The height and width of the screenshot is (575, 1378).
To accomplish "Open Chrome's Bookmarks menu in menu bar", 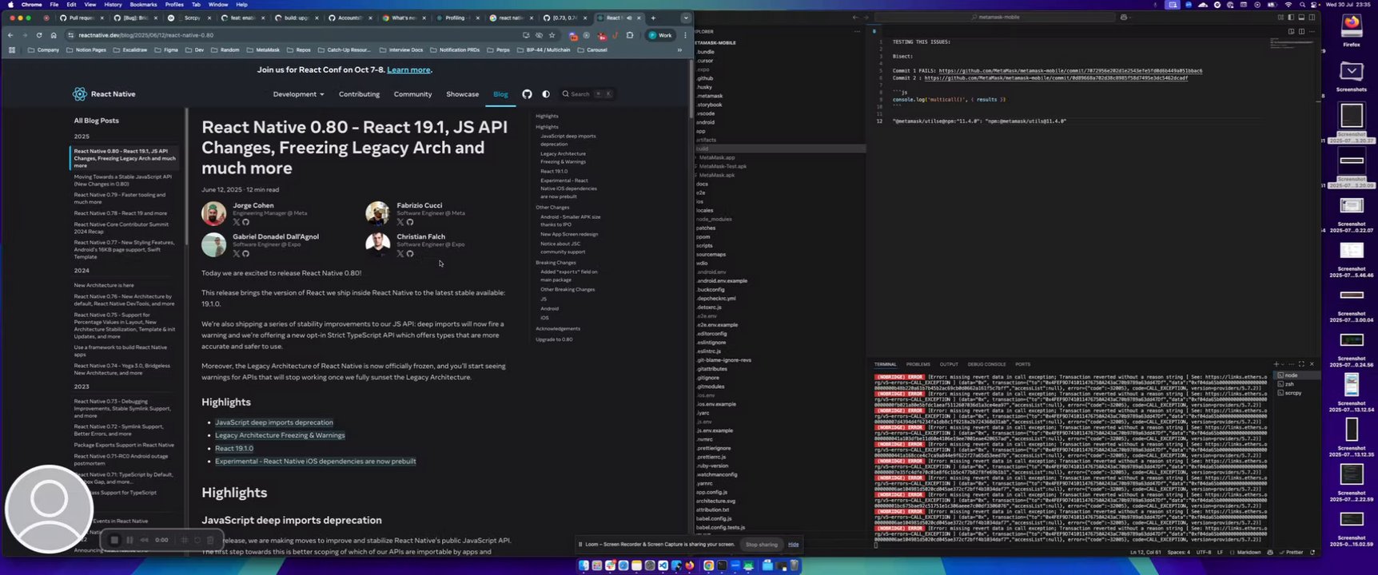I will [x=143, y=5].
